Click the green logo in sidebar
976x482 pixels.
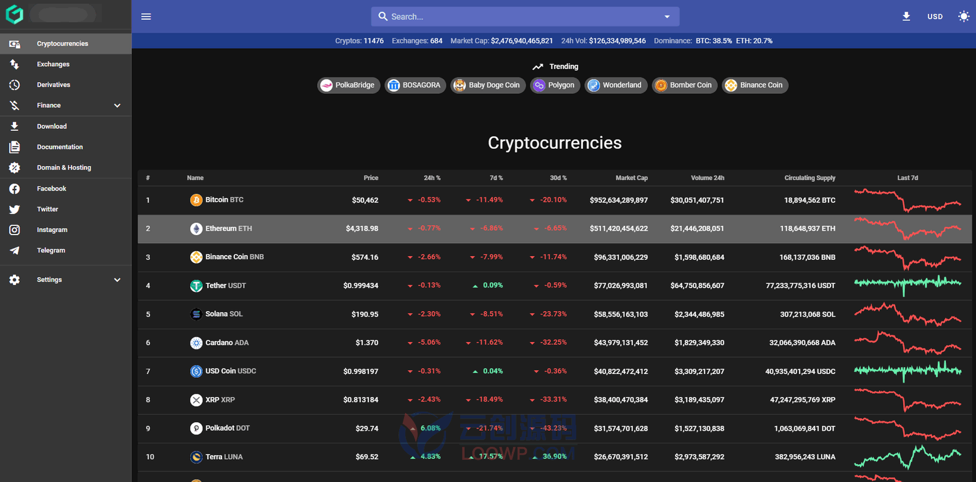click(14, 14)
